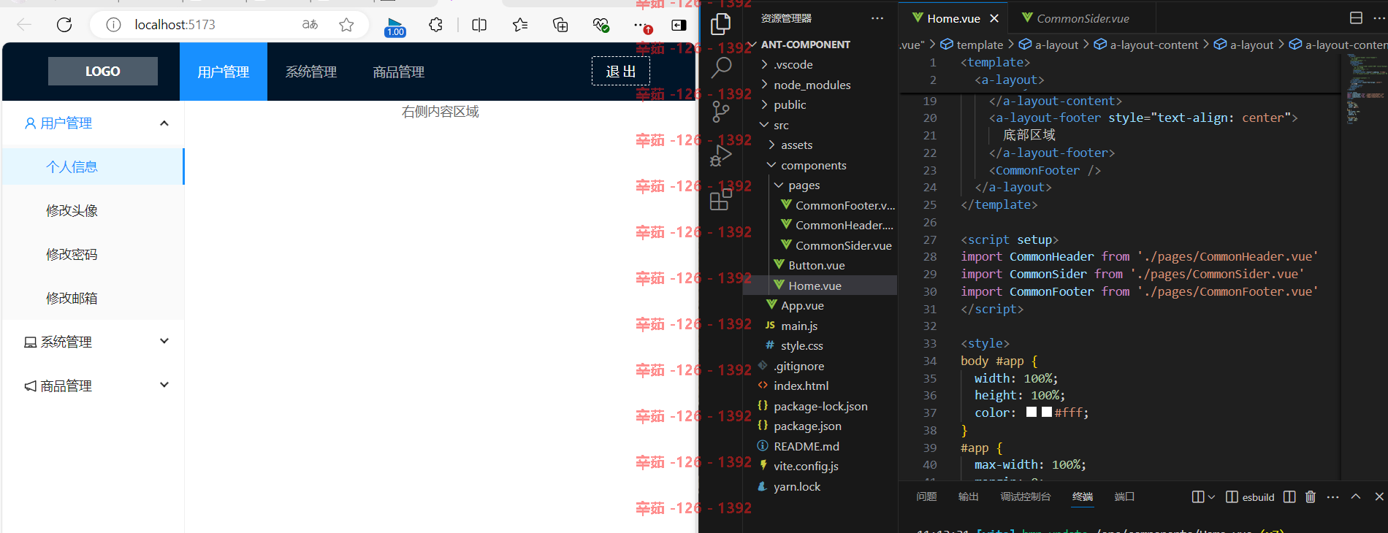Click the blue 1.00 extension icon
Viewport: 1388px width, 533px height.
[x=395, y=27]
